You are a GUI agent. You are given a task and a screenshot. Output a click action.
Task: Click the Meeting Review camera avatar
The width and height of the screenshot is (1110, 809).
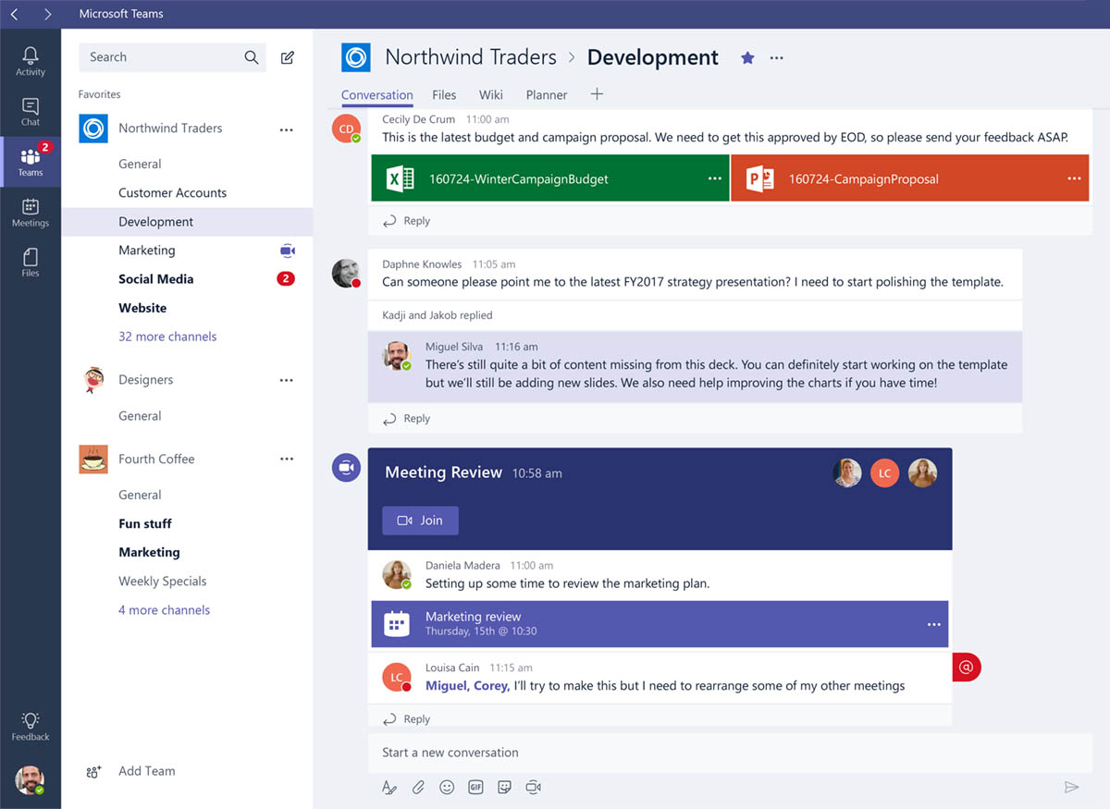(x=346, y=468)
